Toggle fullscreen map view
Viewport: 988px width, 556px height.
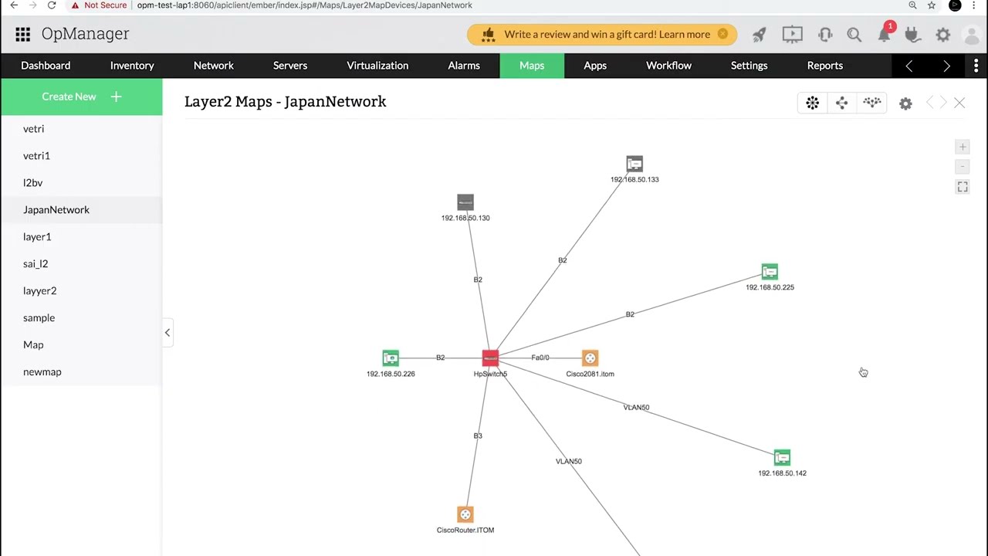[x=963, y=187]
